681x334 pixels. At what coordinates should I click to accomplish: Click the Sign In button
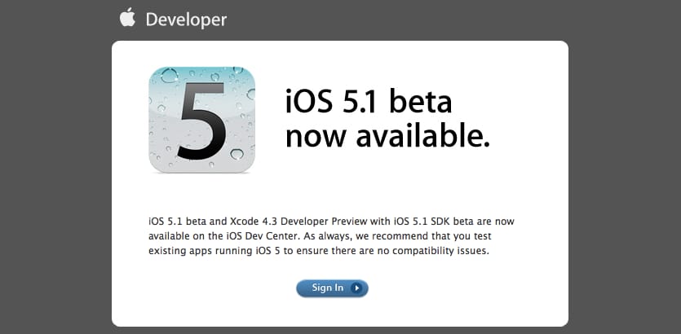click(332, 288)
